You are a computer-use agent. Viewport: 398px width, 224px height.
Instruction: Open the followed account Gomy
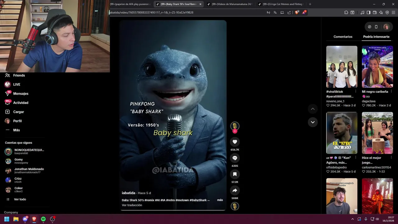17,161
